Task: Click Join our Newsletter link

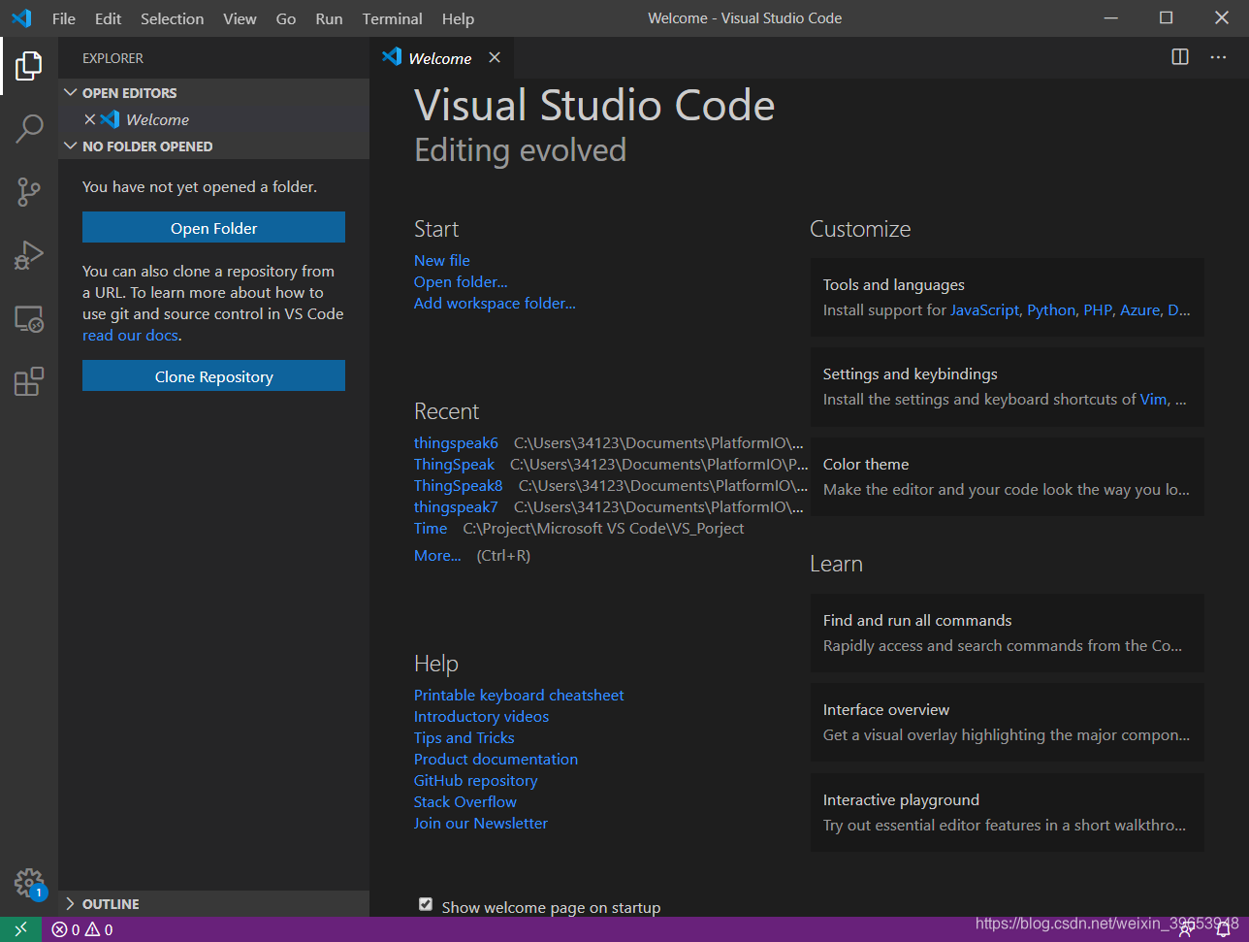Action: point(481,824)
